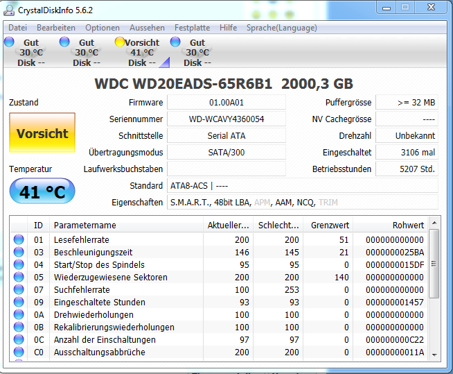453x374 pixels.
Task: Click the scroll up arrow of the SMART list
Action: (434, 223)
